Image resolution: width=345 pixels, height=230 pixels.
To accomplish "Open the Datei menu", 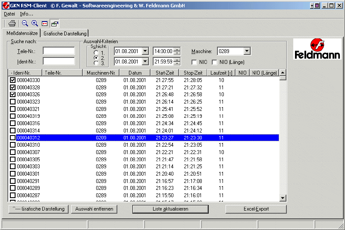I will 9,14.
